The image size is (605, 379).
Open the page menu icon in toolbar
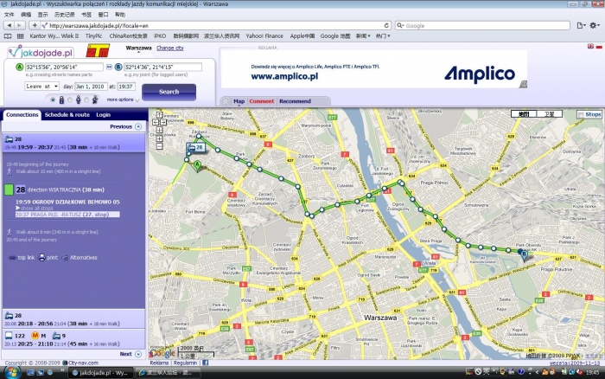581,25
